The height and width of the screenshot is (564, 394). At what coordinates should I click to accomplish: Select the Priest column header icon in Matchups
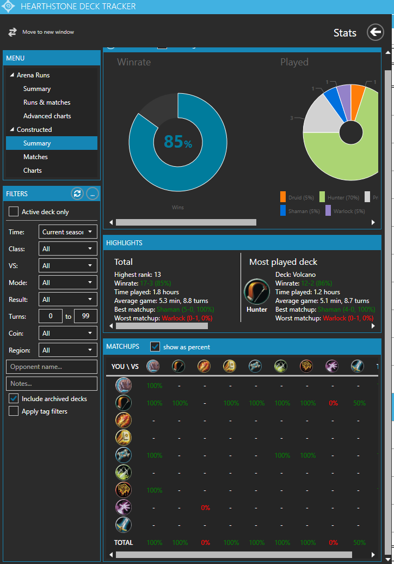255,366
